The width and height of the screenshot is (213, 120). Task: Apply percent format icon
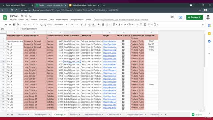37,25
